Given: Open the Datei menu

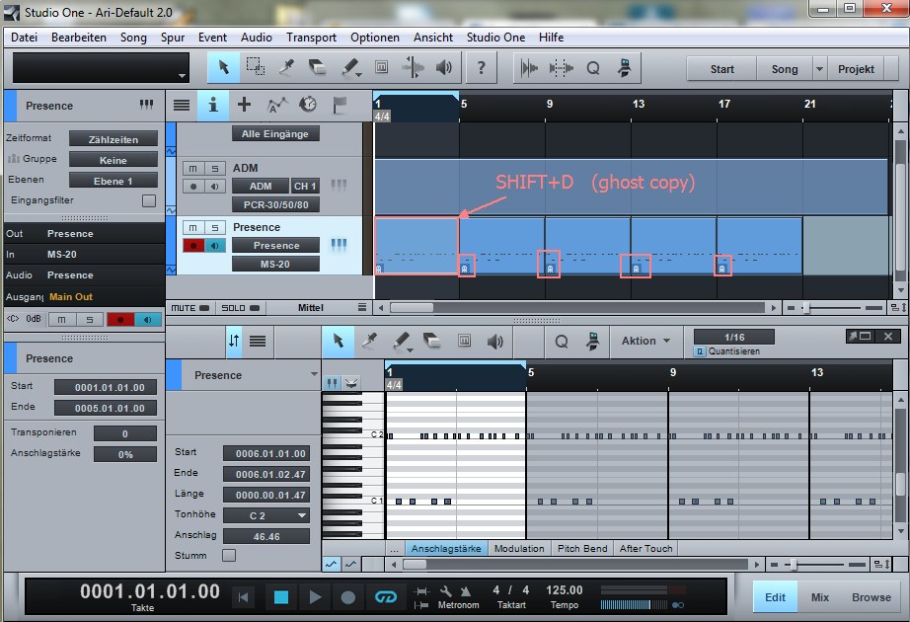Looking at the screenshot, I should coord(24,38).
